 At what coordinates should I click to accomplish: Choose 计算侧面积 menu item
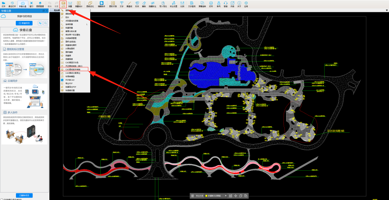(75, 49)
